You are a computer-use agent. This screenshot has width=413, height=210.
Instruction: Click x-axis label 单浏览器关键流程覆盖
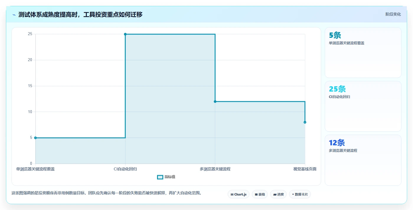tap(35, 169)
